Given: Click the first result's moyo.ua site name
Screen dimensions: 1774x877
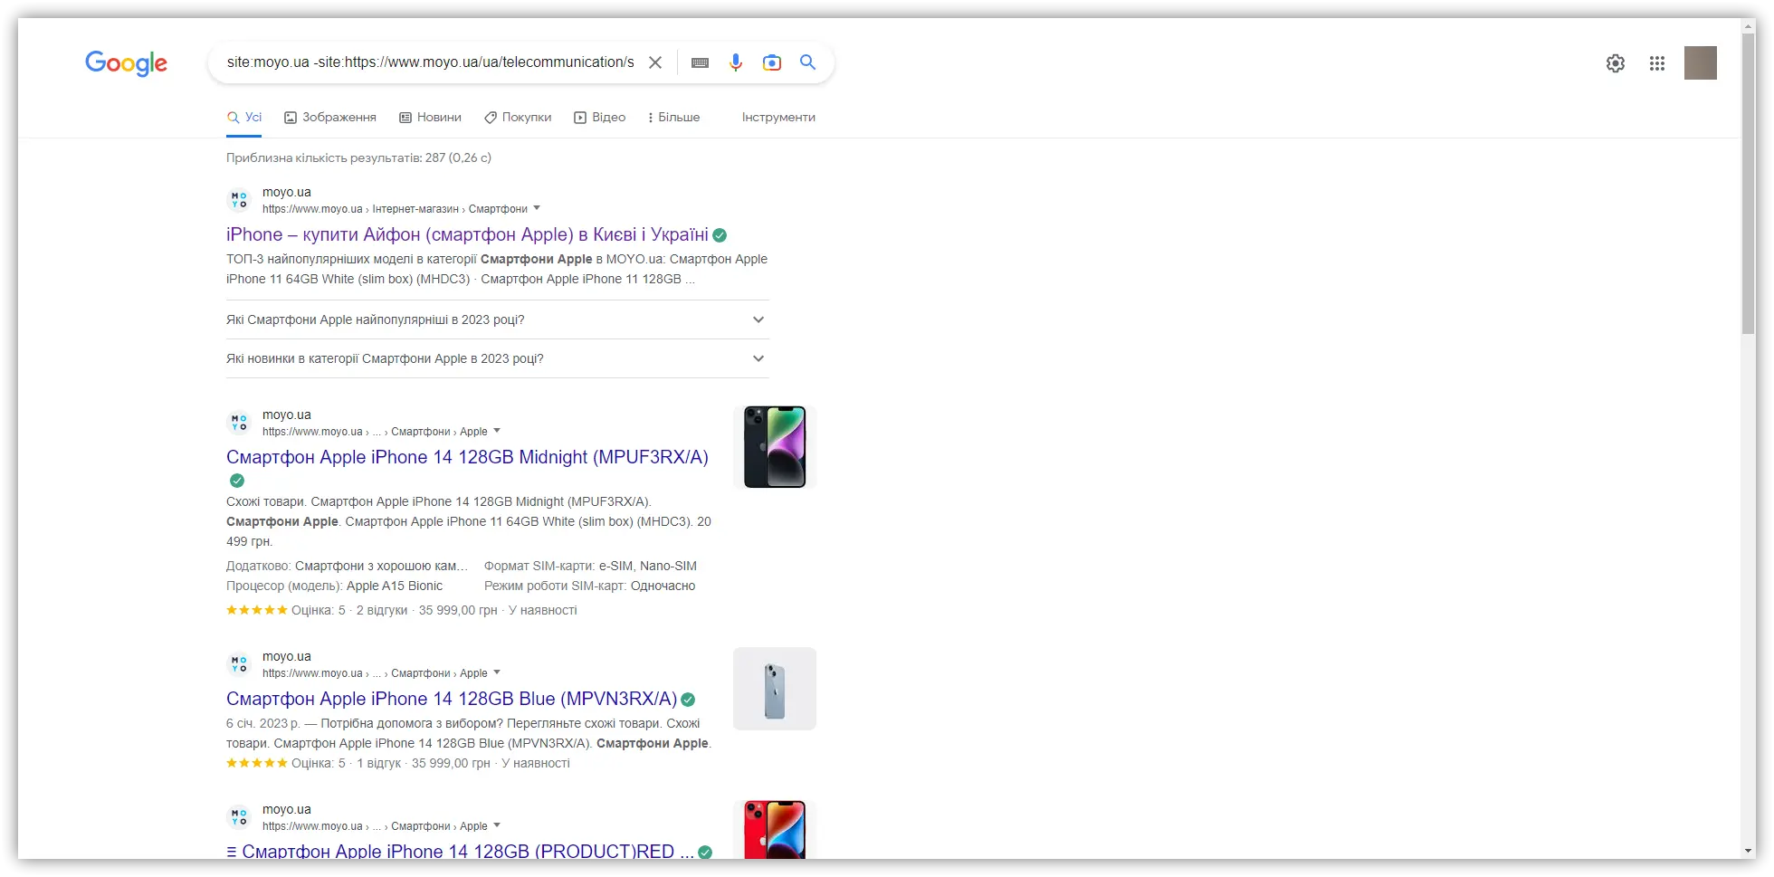Looking at the screenshot, I should click(287, 192).
